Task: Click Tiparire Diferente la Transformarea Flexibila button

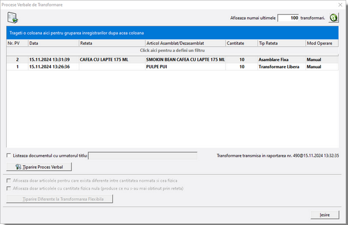Action: point(59,199)
